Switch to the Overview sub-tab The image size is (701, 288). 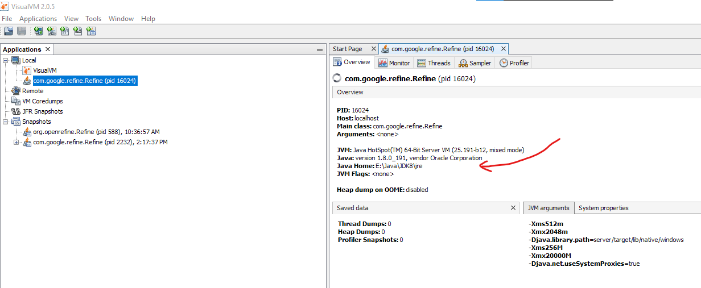click(352, 62)
